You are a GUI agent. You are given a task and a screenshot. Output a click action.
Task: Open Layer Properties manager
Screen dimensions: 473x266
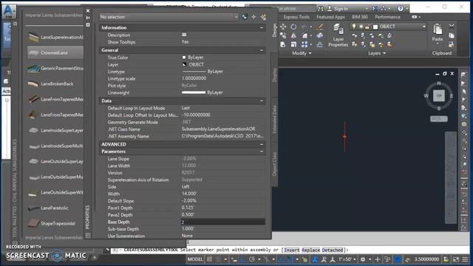tap(338, 35)
